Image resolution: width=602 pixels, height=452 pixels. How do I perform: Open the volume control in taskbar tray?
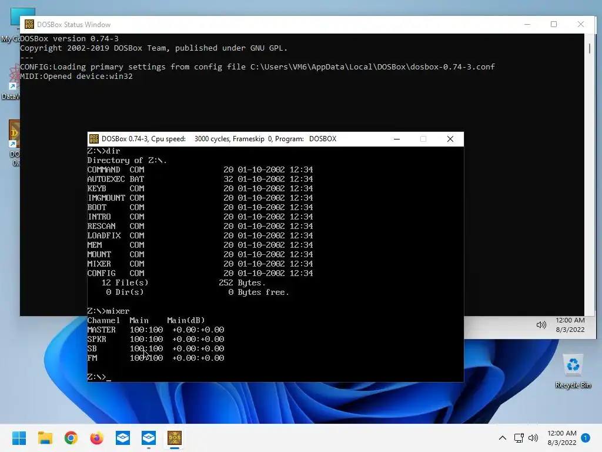pyautogui.click(x=533, y=438)
